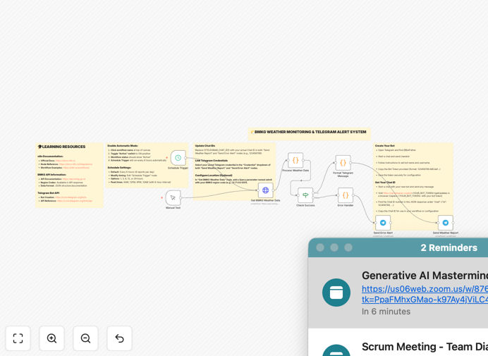Click the Get Your Chat ID heading

tap(385, 183)
